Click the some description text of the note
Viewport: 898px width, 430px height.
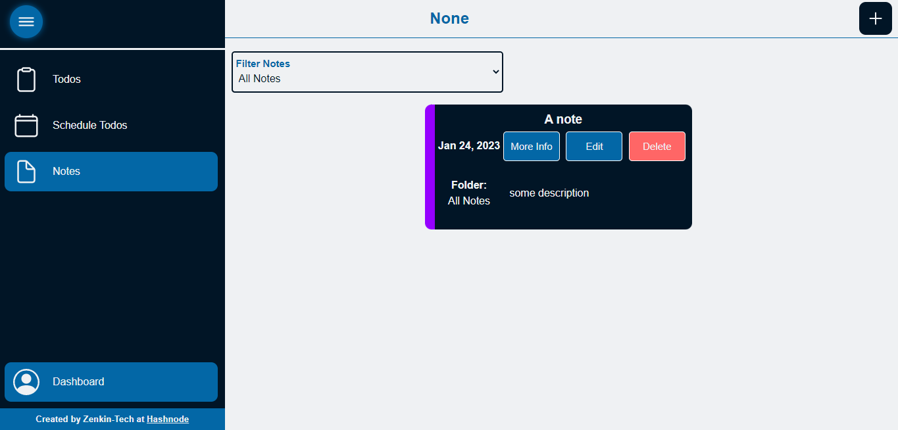coord(549,193)
